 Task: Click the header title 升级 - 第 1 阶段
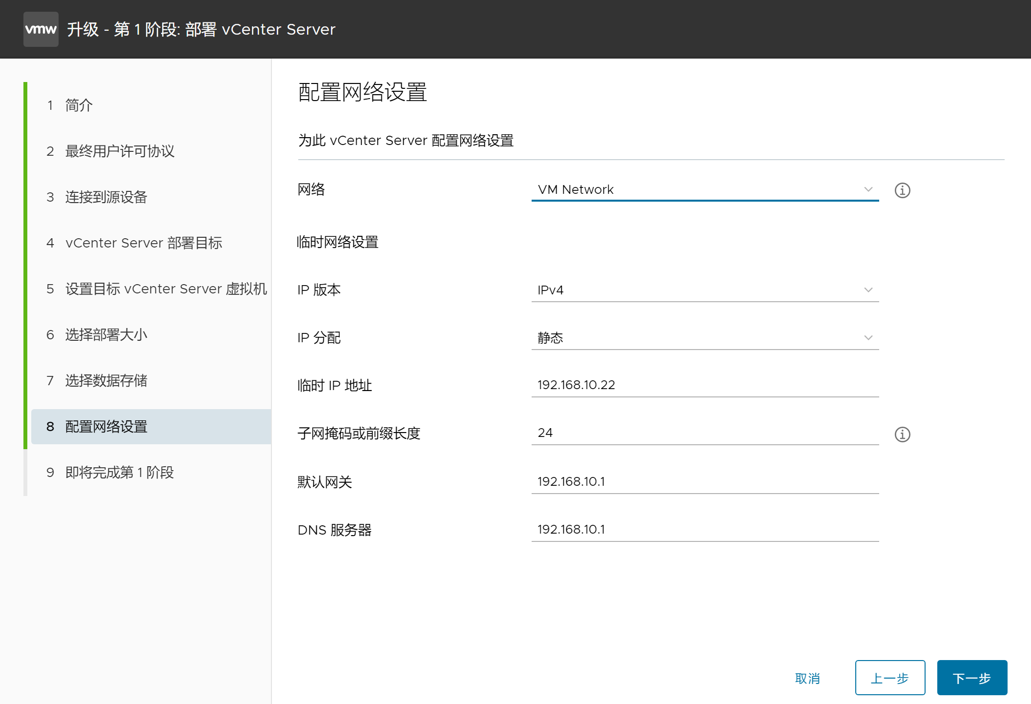click(201, 29)
